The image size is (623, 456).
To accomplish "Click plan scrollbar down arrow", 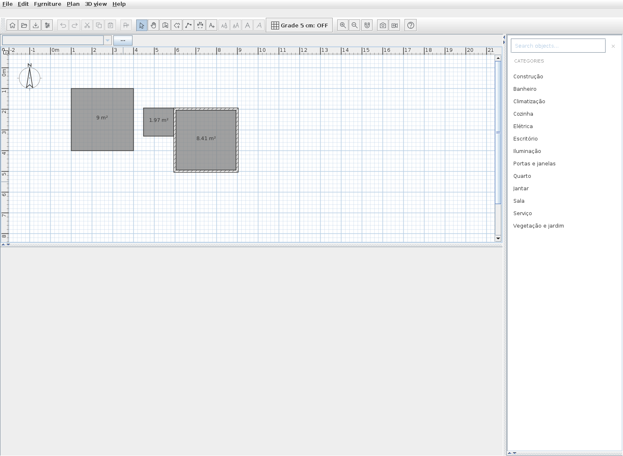I will 498,238.
